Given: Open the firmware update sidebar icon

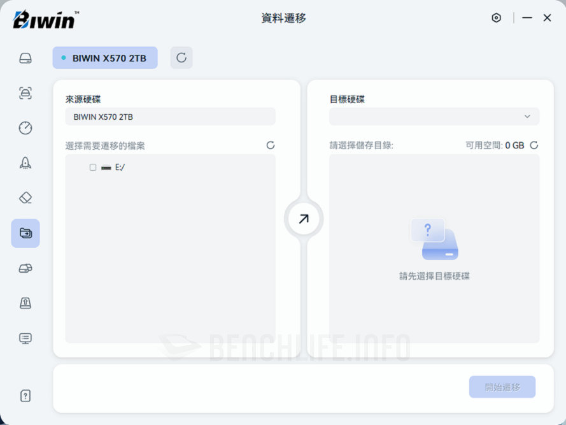Looking at the screenshot, I should [x=25, y=303].
